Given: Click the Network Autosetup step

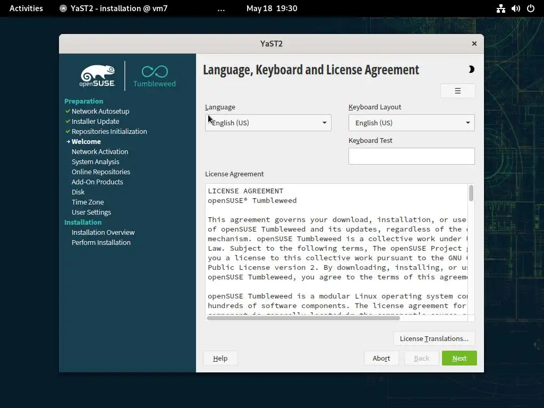Looking at the screenshot, I should (x=100, y=111).
